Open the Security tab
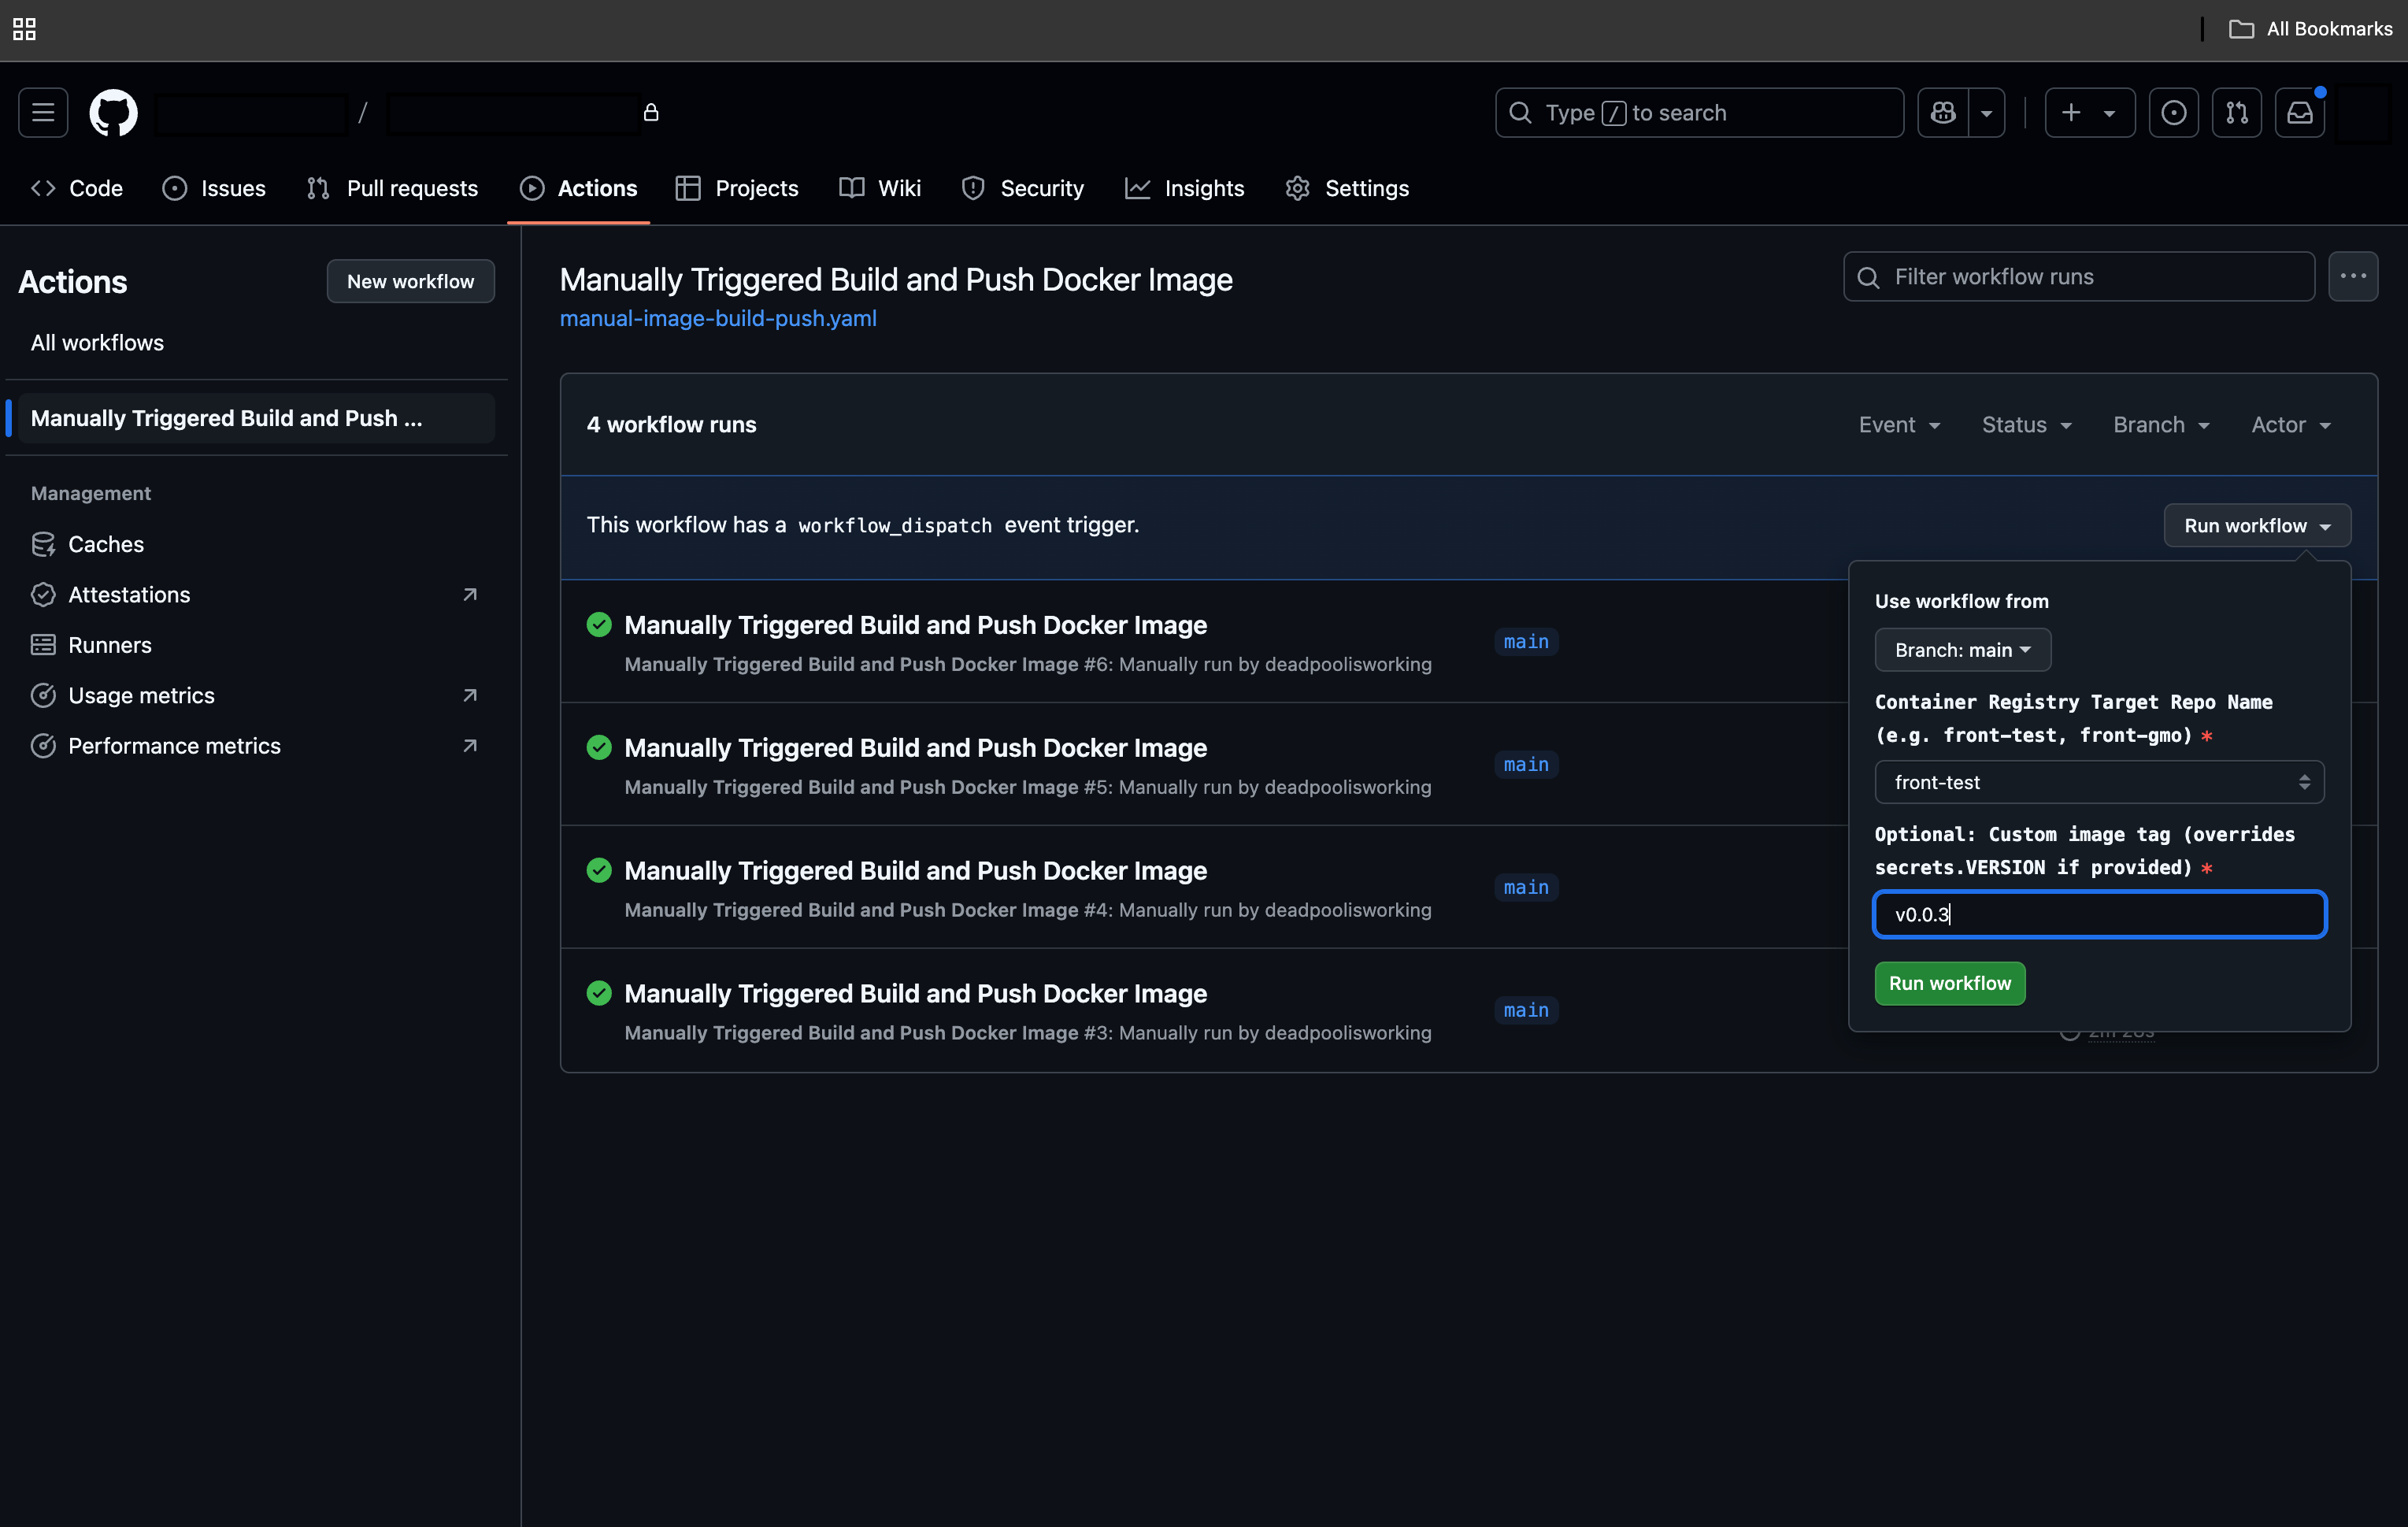 [1022, 188]
